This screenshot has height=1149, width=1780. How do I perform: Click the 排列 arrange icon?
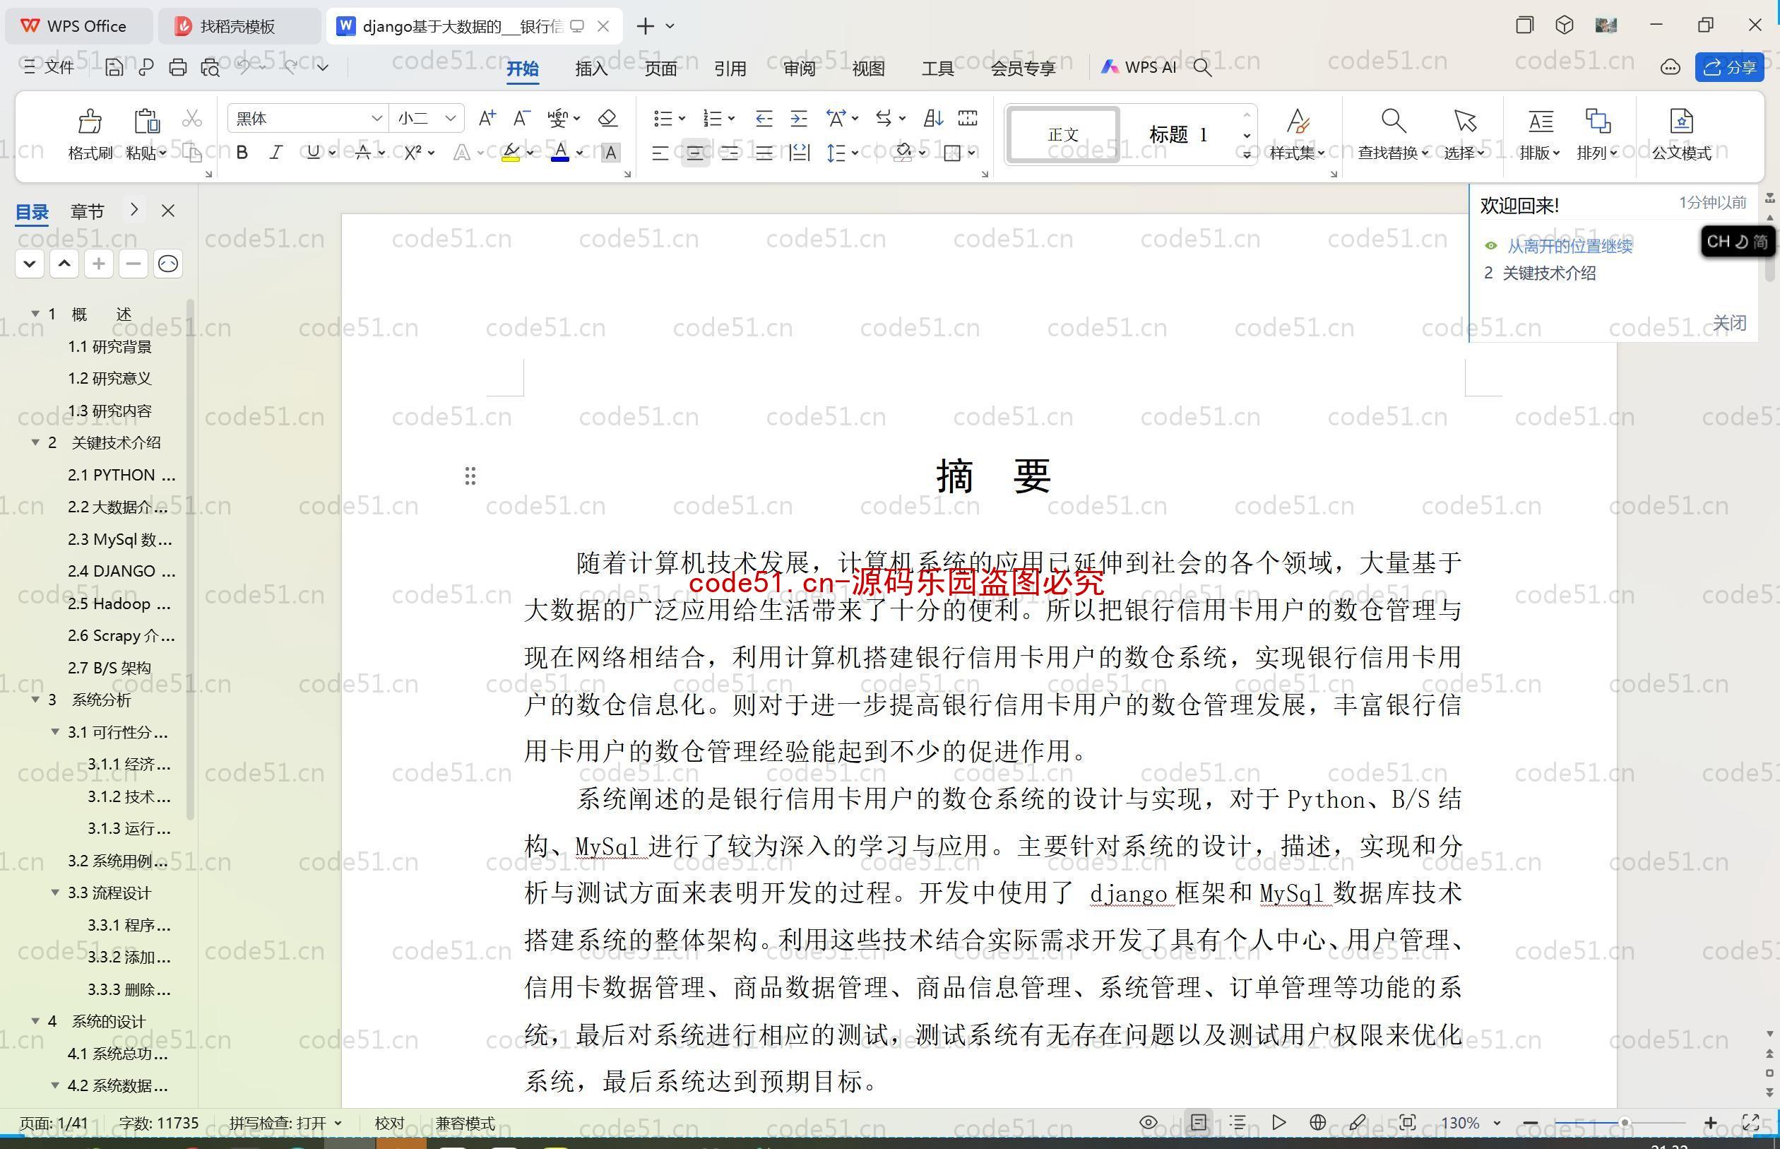1597,120
